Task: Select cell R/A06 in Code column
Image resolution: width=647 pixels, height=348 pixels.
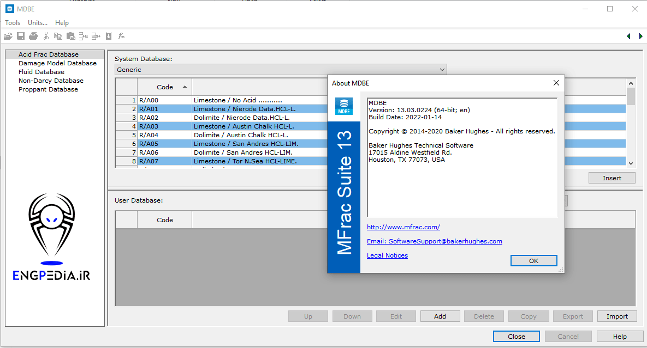Action: [165, 152]
